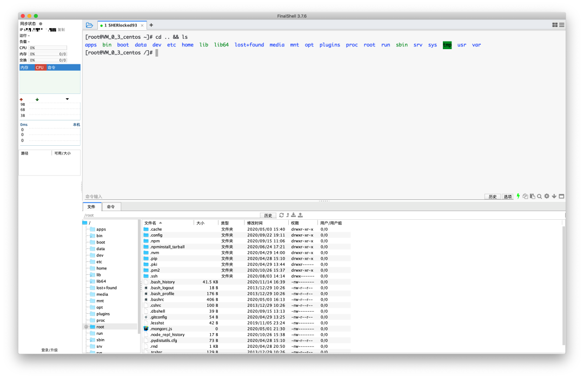Select the home folder in tree

[98, 268]
